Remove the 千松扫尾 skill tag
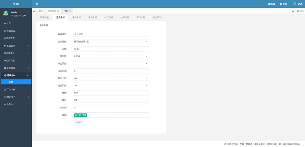Viewport: 305px width, 147px height. 76,115
